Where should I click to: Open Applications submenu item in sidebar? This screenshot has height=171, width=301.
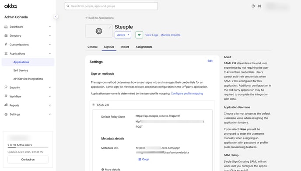coord(28,62)
